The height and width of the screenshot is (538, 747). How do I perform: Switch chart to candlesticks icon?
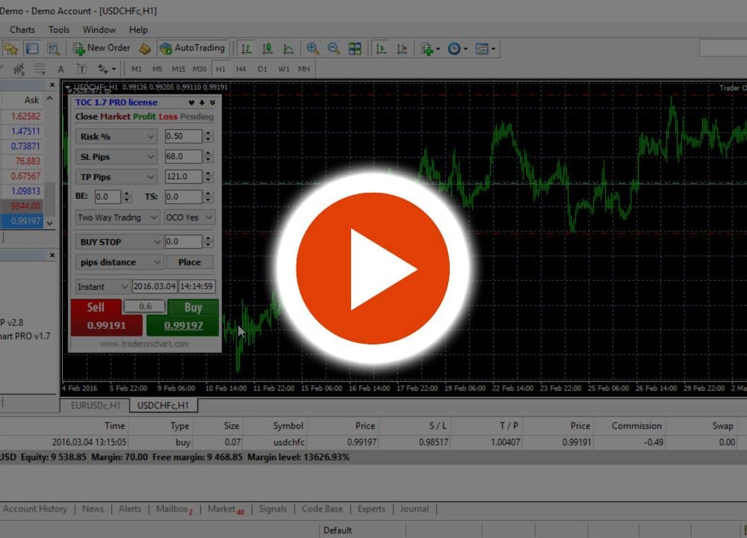click(x=267, y=49)
